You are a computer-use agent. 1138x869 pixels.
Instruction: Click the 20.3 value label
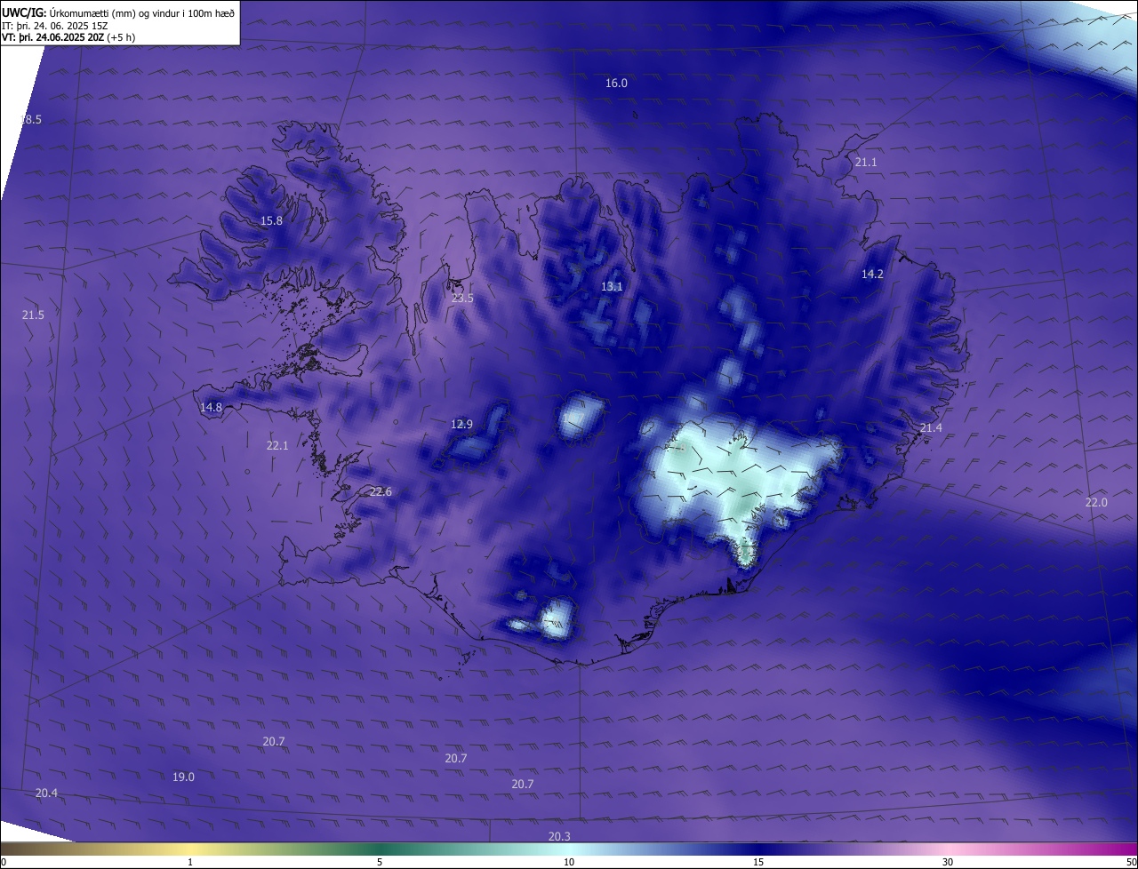[559, 836]
